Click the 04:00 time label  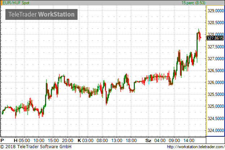point(160,140)
